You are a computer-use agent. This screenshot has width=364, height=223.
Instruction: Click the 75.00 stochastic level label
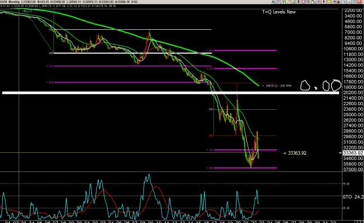coord(346,184)
